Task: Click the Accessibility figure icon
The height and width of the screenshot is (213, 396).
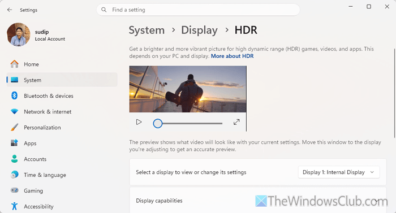Action: 14,206
